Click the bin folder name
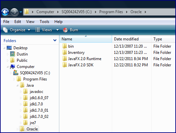176x133 pixels. tap(71, 46)
